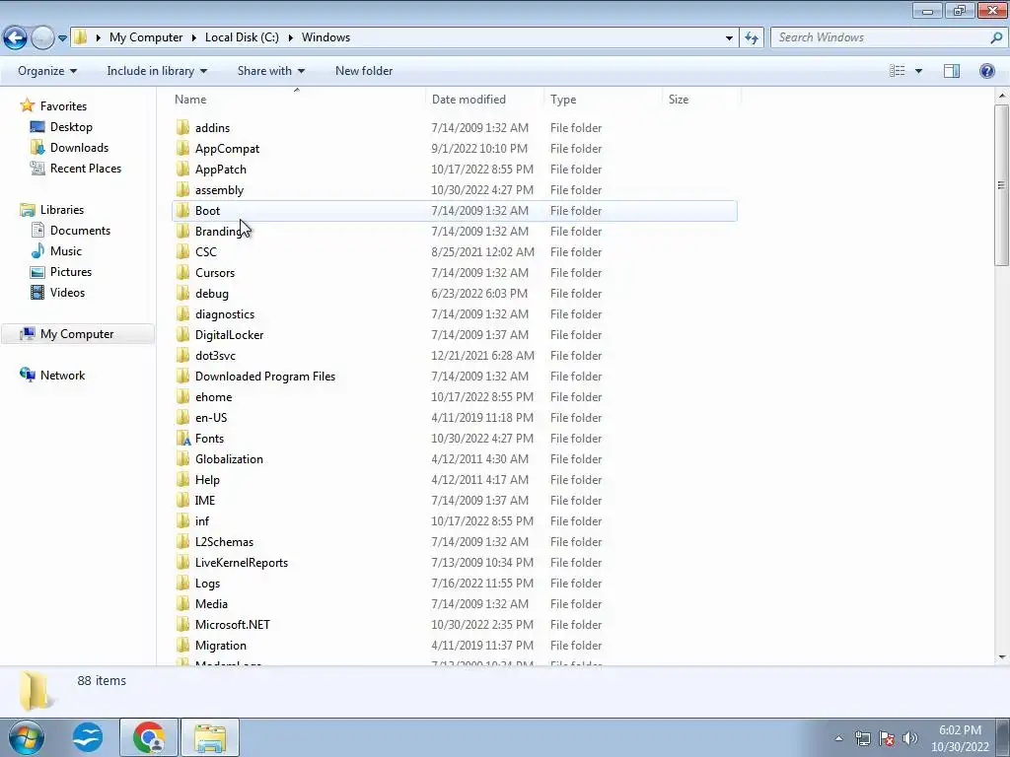This screenshot has width=1010, height=757.
Task: Open Action Center flag tray icon
Action: coord(887,738)
